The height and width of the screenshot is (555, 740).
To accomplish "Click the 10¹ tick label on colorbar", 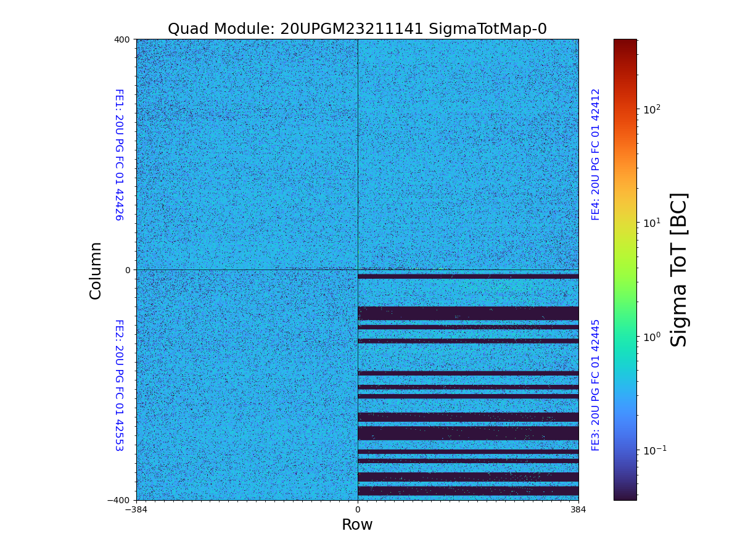I will coord(652,223).
